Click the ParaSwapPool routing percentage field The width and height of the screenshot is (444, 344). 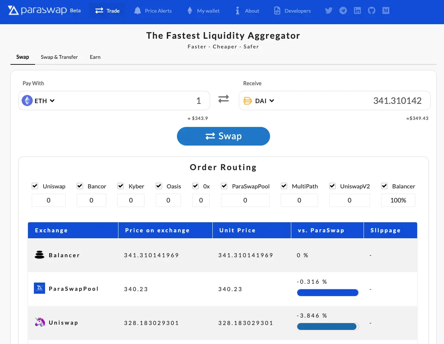245,200
